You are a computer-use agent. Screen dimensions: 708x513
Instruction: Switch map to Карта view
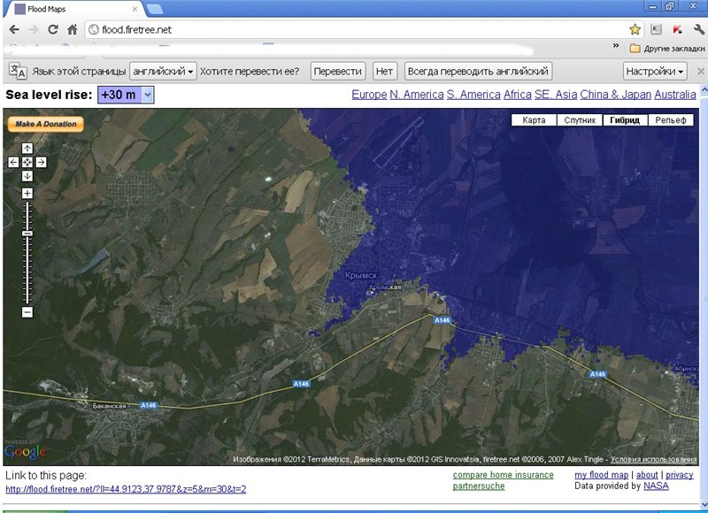pyautogui.click(x=534, y=120)
